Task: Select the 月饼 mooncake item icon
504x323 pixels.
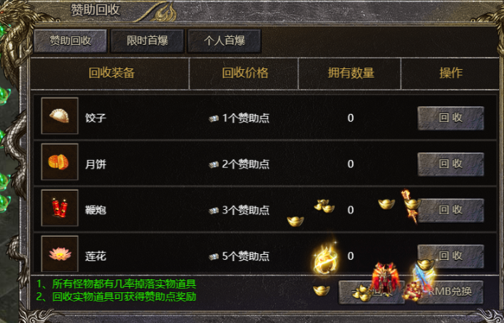Action: 60,162
